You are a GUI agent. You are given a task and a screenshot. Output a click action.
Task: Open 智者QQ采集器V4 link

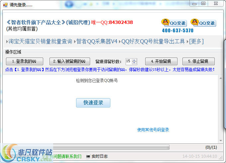pos(97,42)
